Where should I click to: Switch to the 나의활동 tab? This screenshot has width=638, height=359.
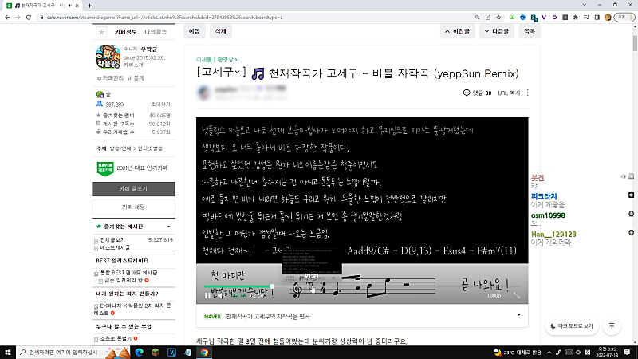click(x=156, y=32)
